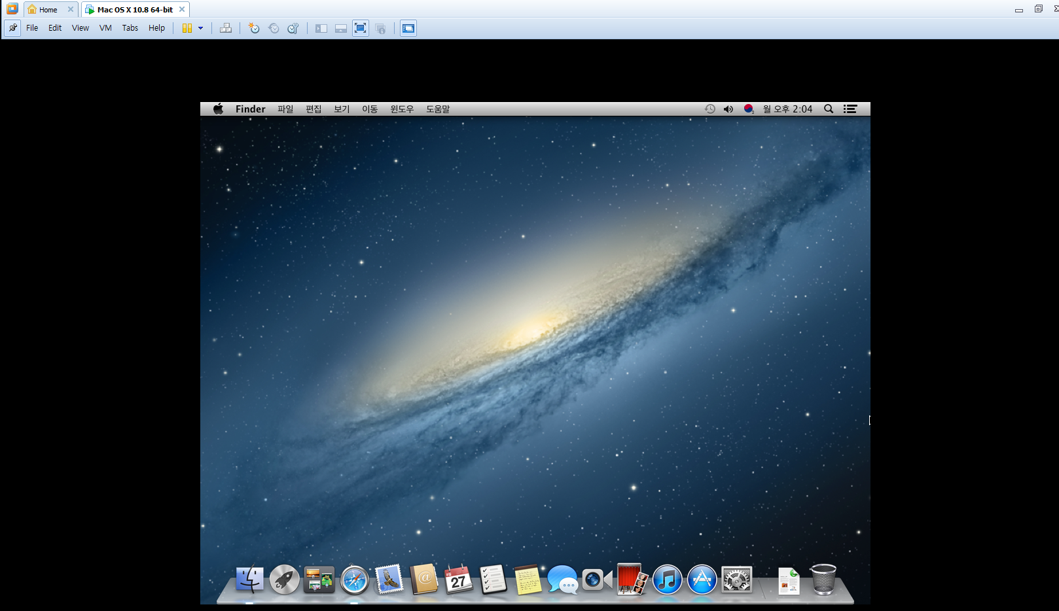Close the Home tab
This screenshot has height=611, width=1059.
pyautogui.click(x=71, y=9)
